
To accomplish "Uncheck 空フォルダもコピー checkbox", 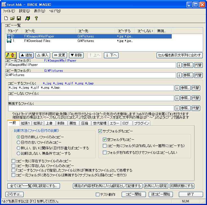I will click(x=104, y=139).
